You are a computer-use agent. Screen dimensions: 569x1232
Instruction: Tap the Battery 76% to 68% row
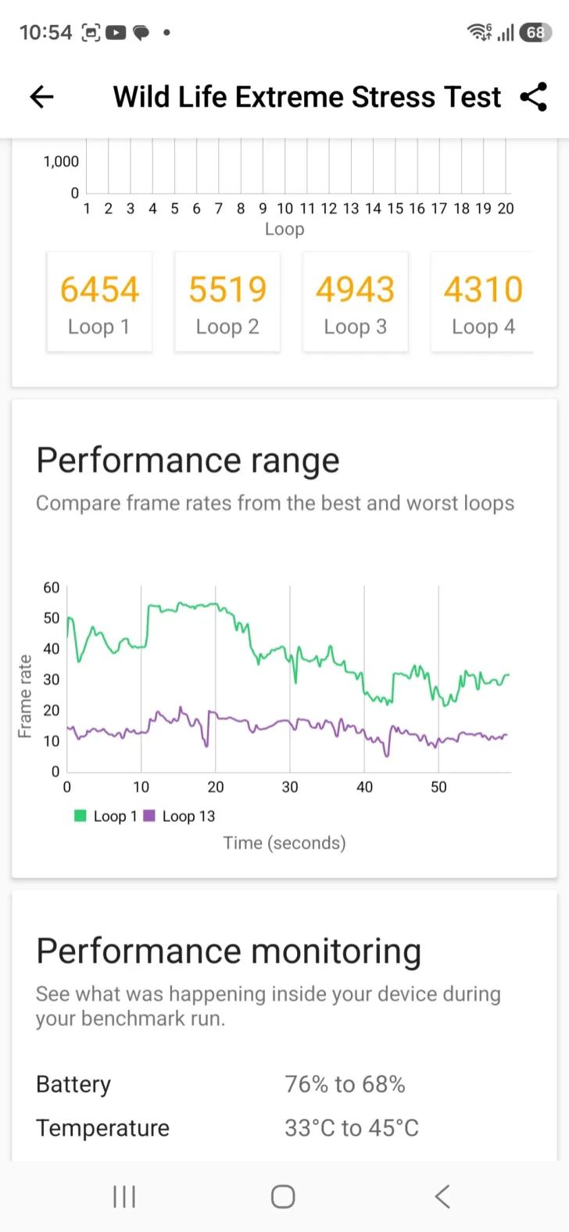click(220, 1084)
